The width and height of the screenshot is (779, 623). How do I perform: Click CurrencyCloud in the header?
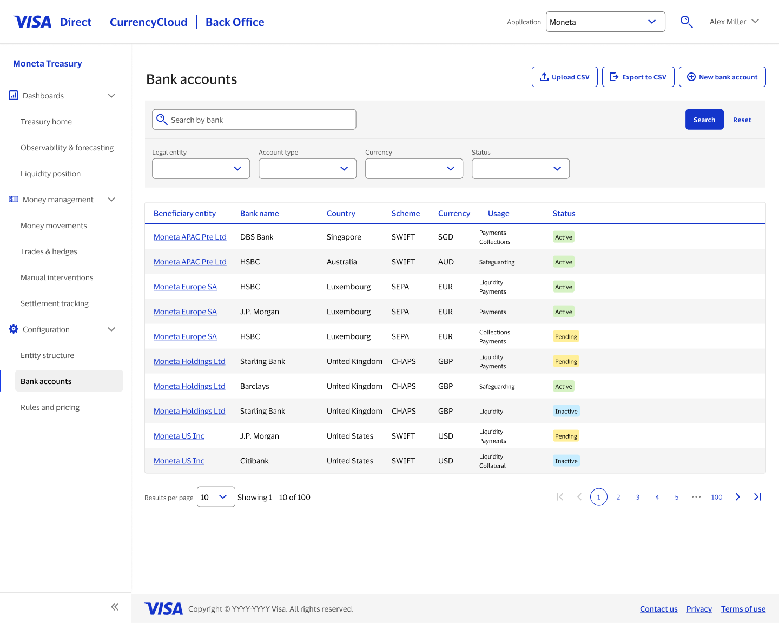coord(148,22)
